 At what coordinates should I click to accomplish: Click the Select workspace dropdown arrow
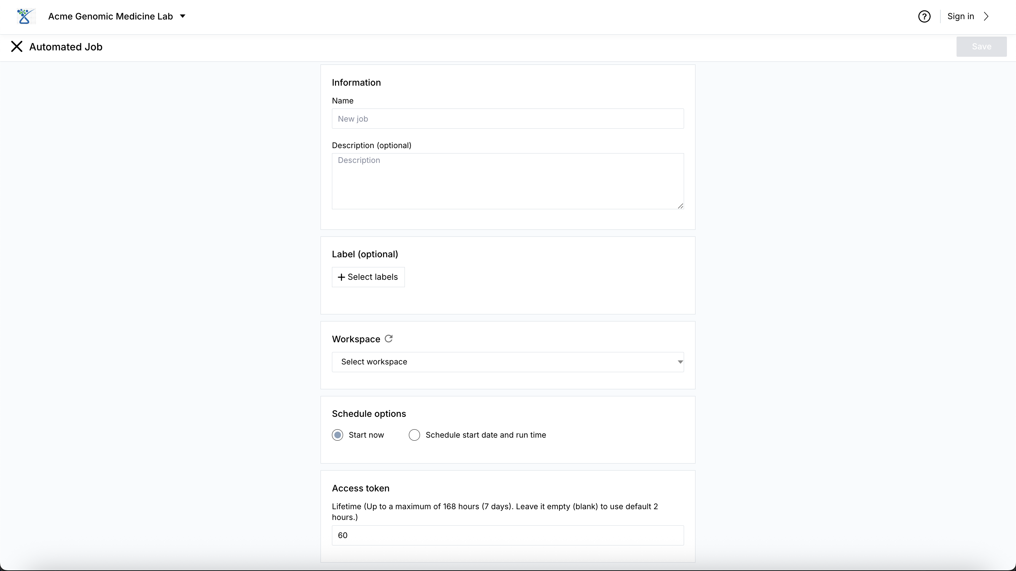tap(680, 362)
